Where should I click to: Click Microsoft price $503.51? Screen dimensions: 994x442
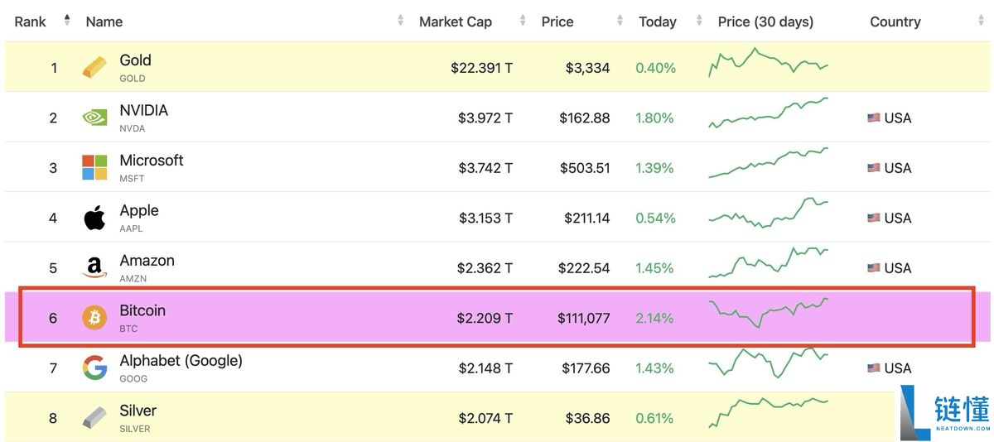coord(584,168)
